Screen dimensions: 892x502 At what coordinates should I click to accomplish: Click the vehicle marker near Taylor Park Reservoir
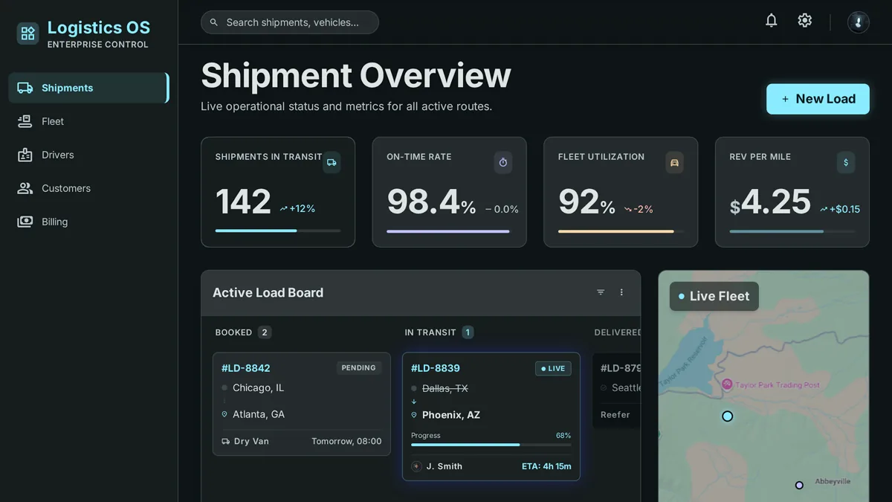pos(728,416)
